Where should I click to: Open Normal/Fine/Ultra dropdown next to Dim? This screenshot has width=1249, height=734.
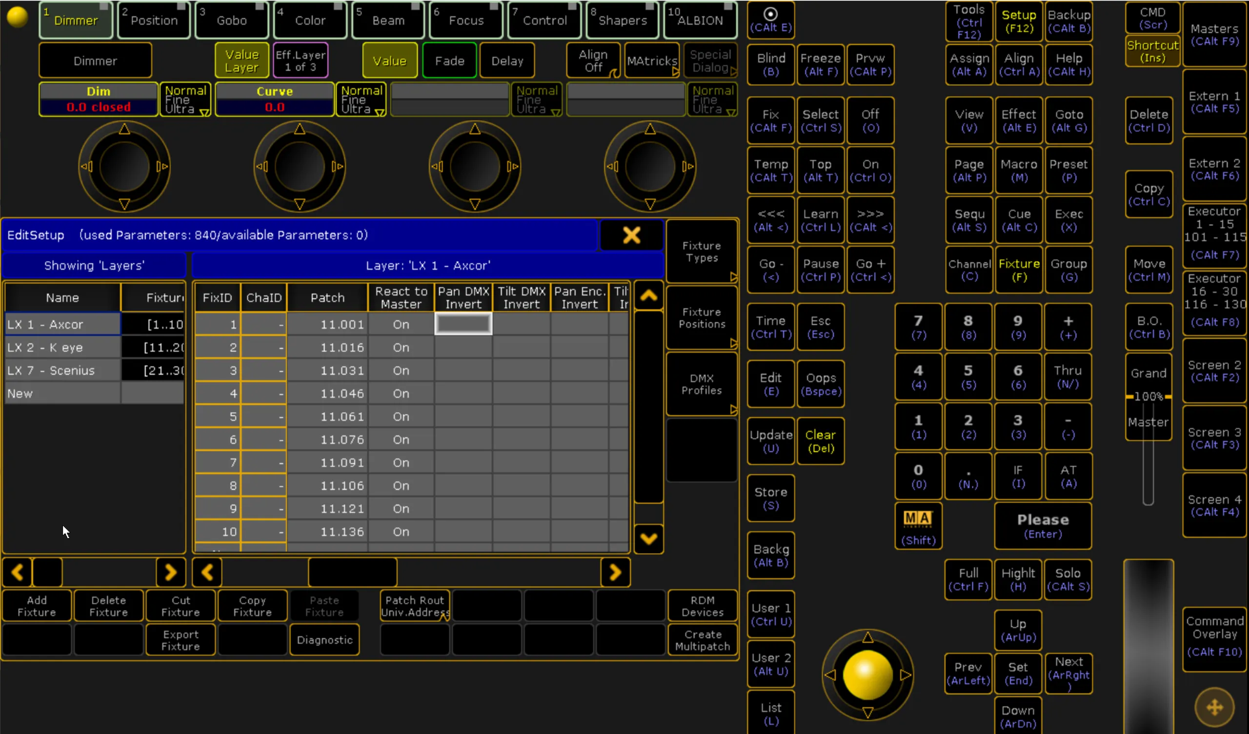tap(185, 99)
